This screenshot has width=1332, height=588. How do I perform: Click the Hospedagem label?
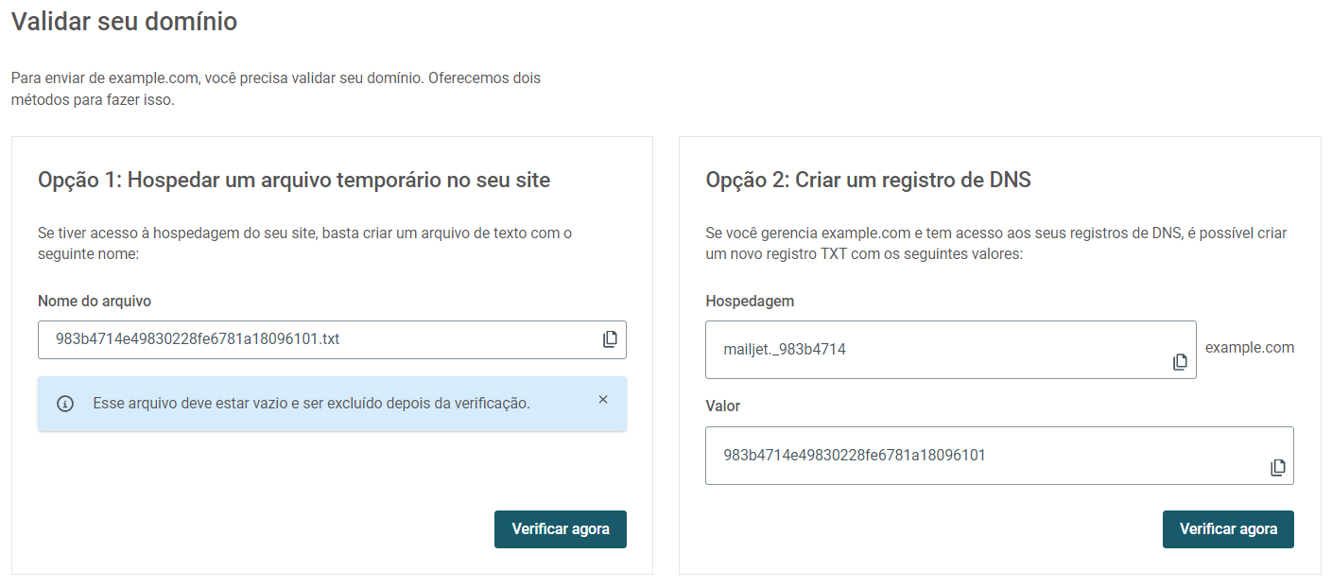tap(750, 301)
